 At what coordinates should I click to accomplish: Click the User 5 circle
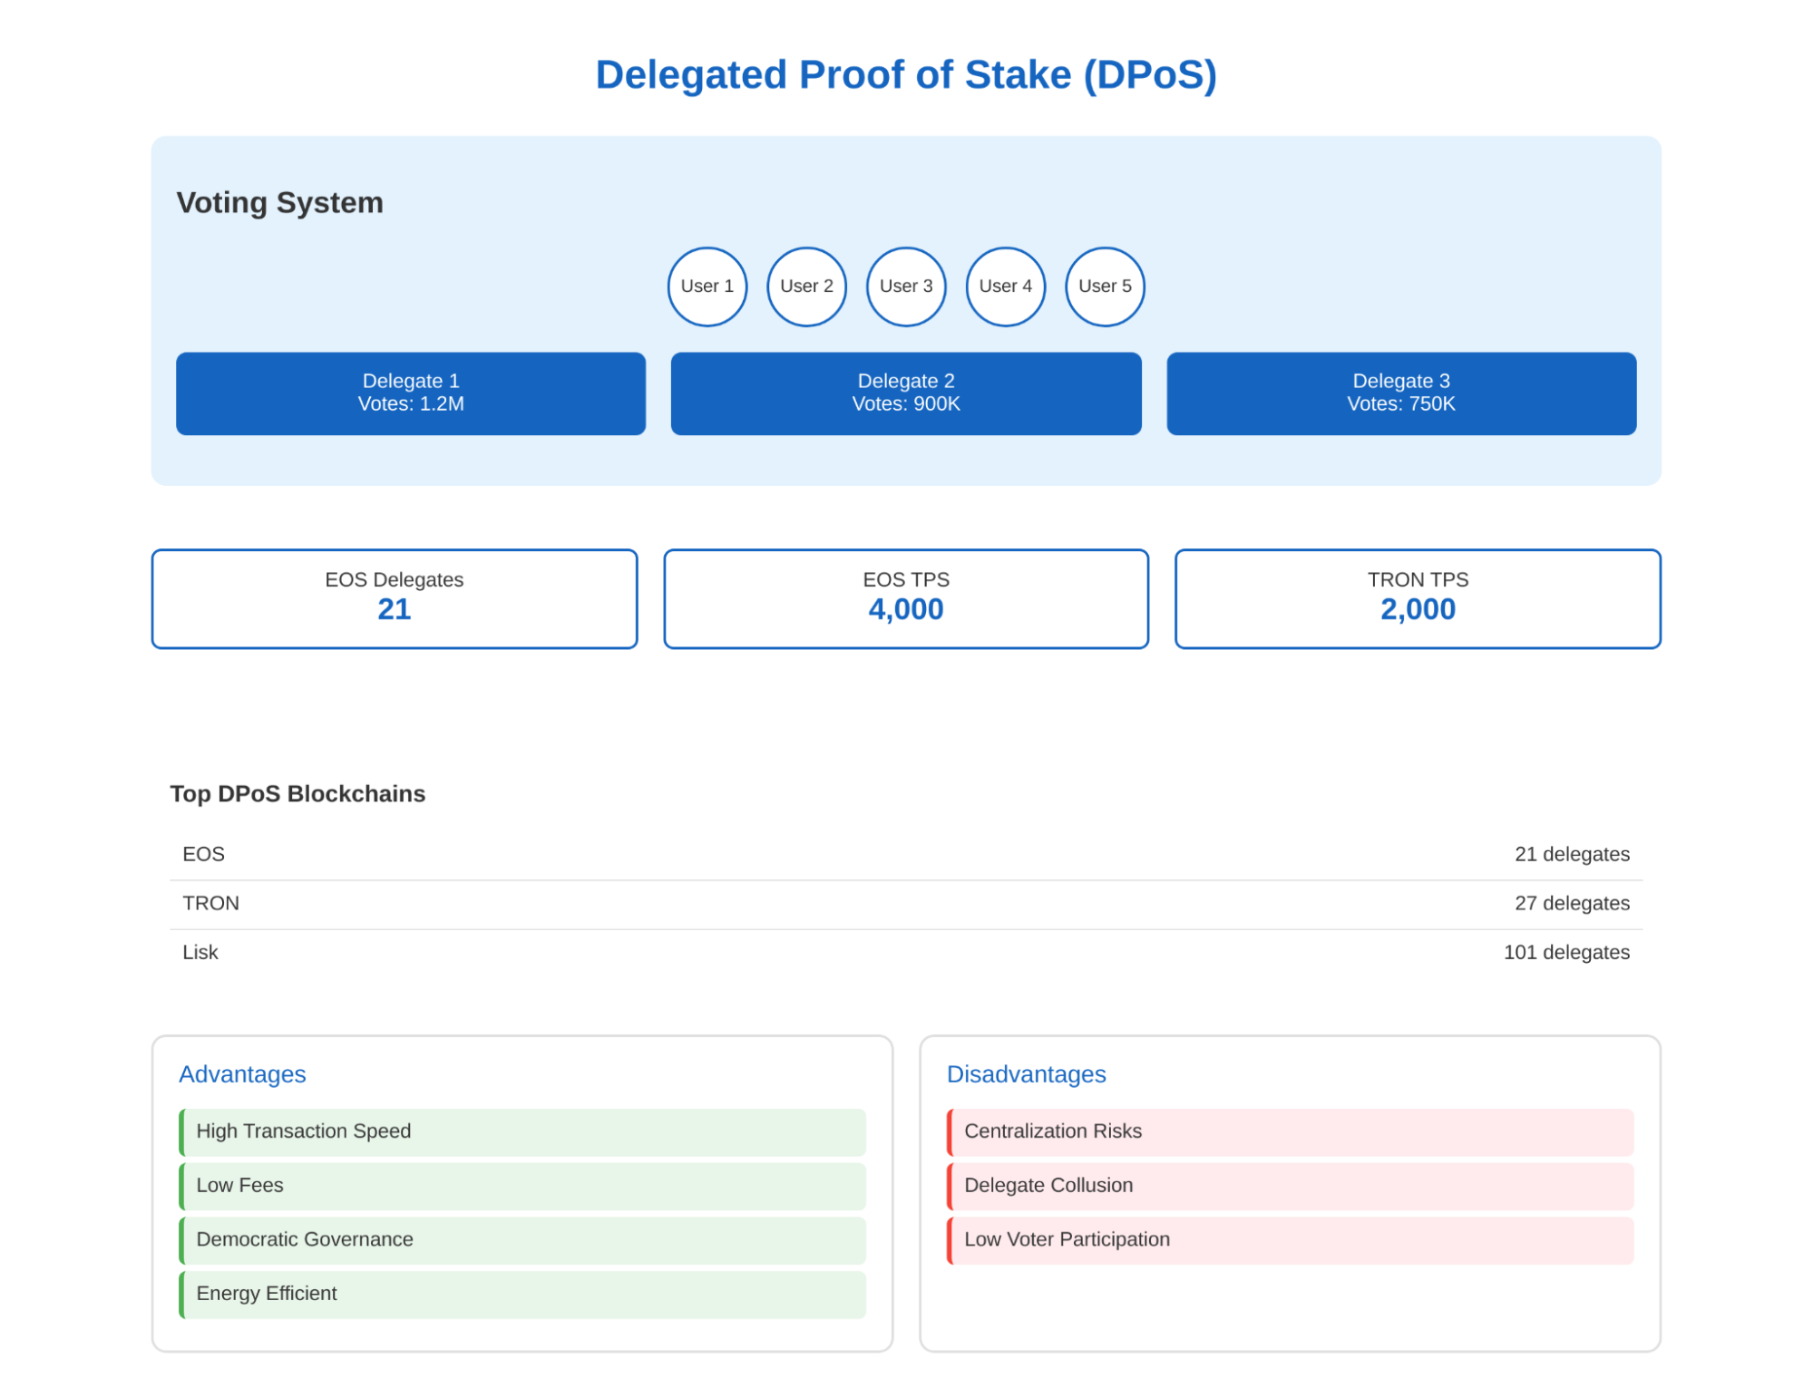(x=1105, y=286)
